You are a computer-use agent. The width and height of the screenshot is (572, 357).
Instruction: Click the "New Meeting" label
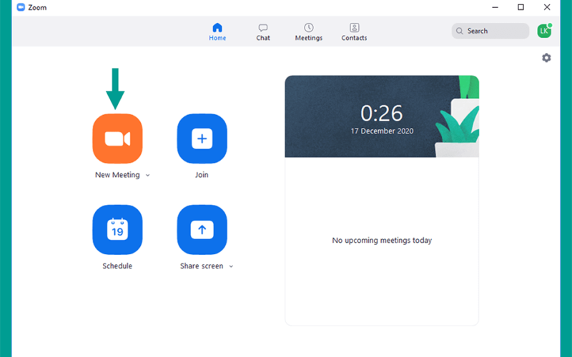click(x=117, y=175)
